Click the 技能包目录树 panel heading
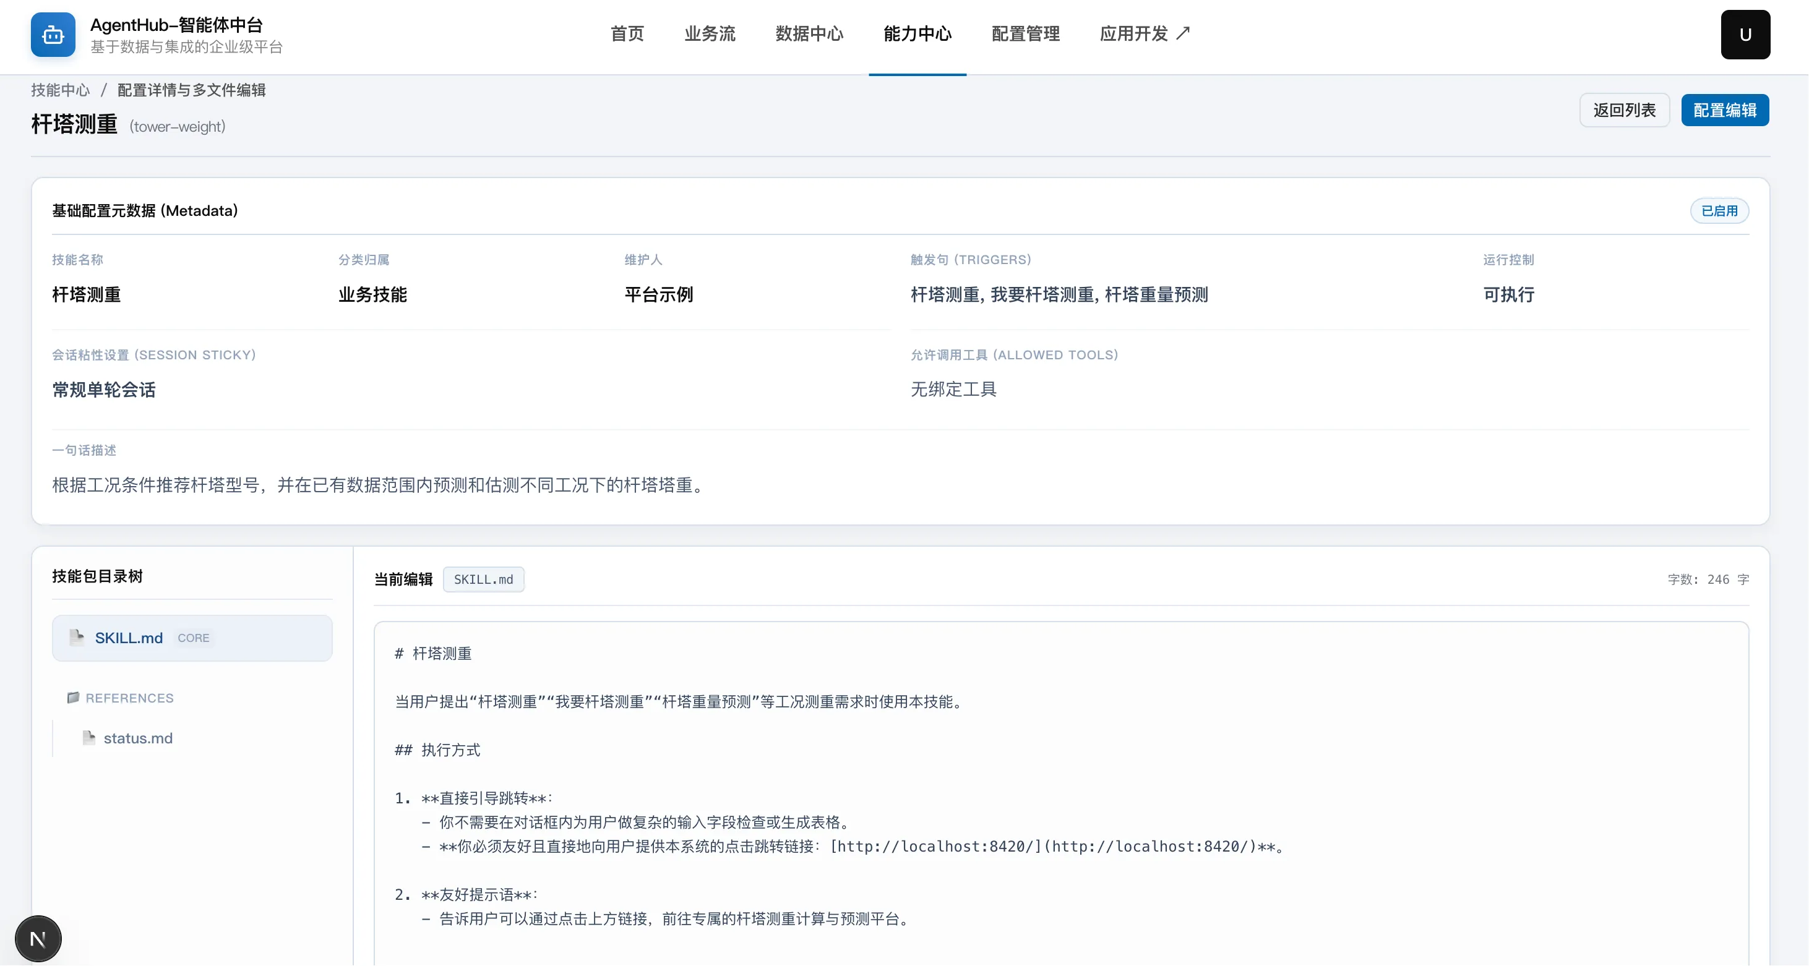 98,576
